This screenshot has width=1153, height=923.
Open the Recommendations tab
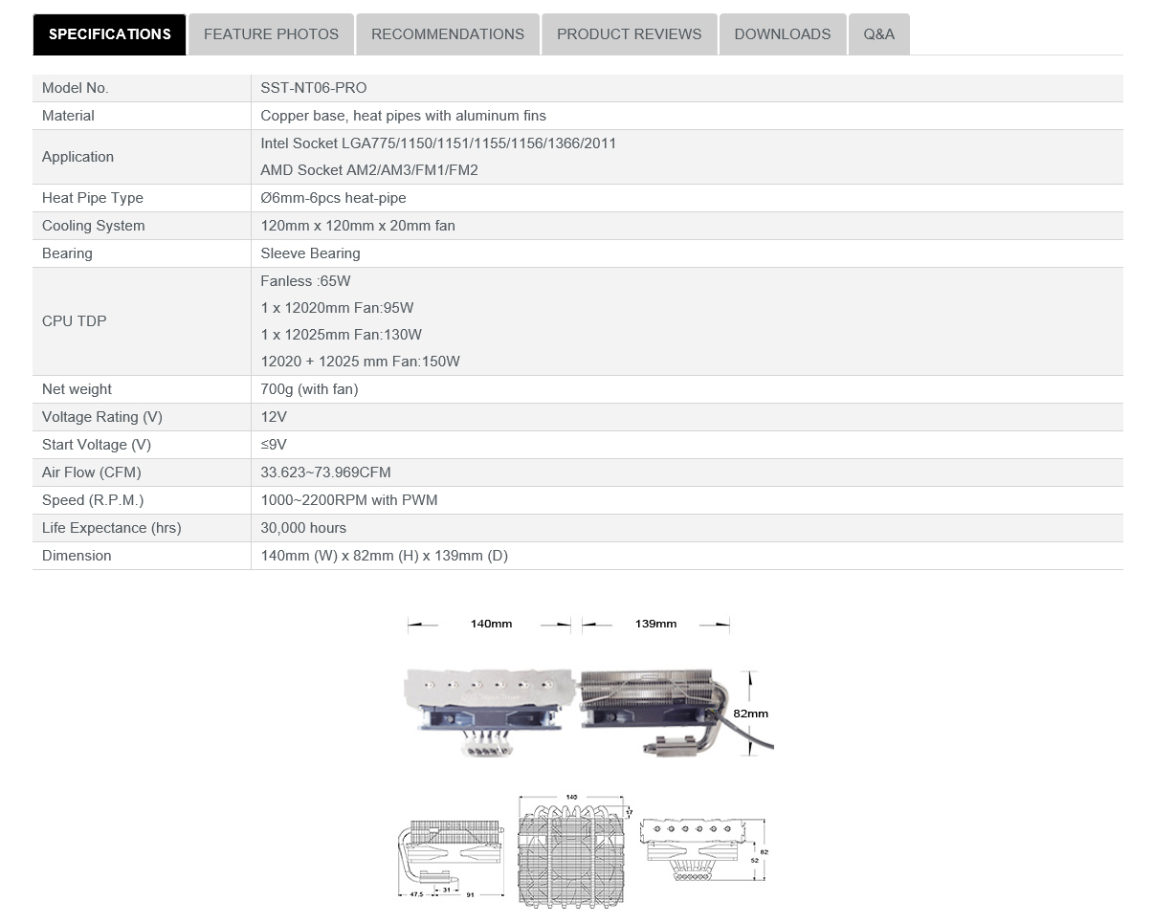click(447, 34)
